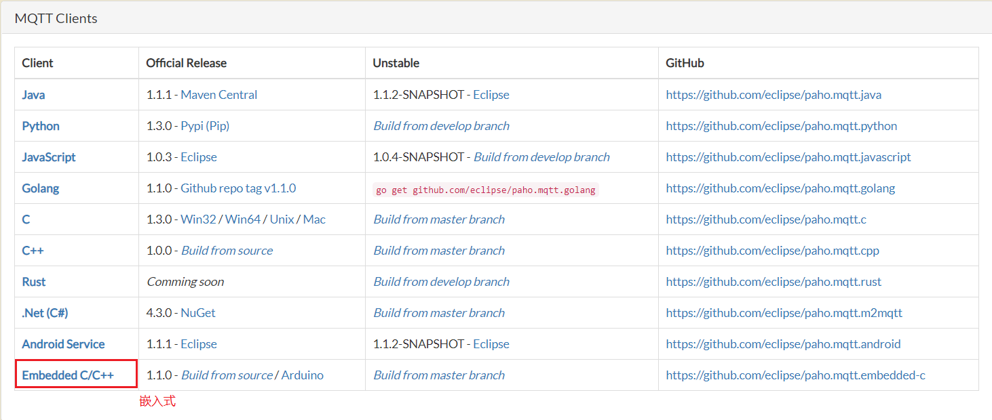Visit the paho.mqtt.m2mqtt GitHub repository
This screenshot has width=992, height=420.
click(784, 313)
